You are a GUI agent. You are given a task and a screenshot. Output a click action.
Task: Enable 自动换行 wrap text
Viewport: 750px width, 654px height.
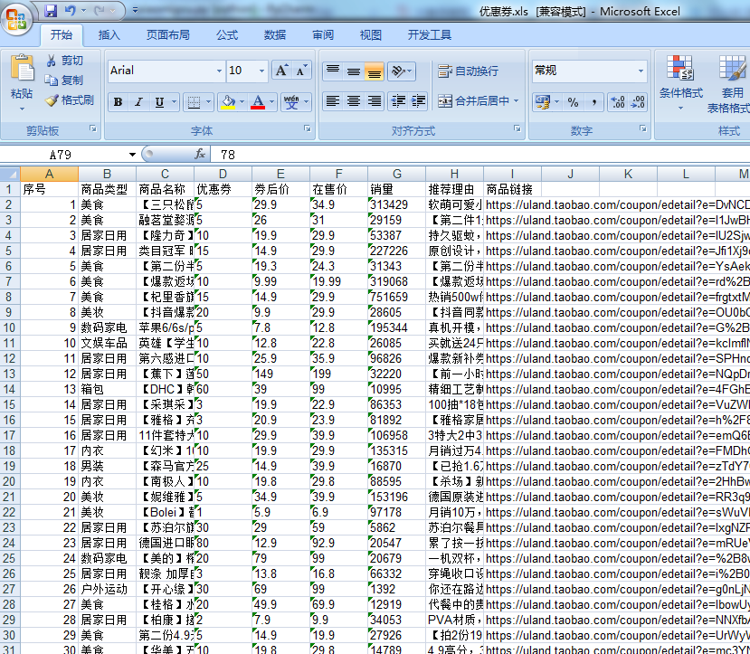469,71
